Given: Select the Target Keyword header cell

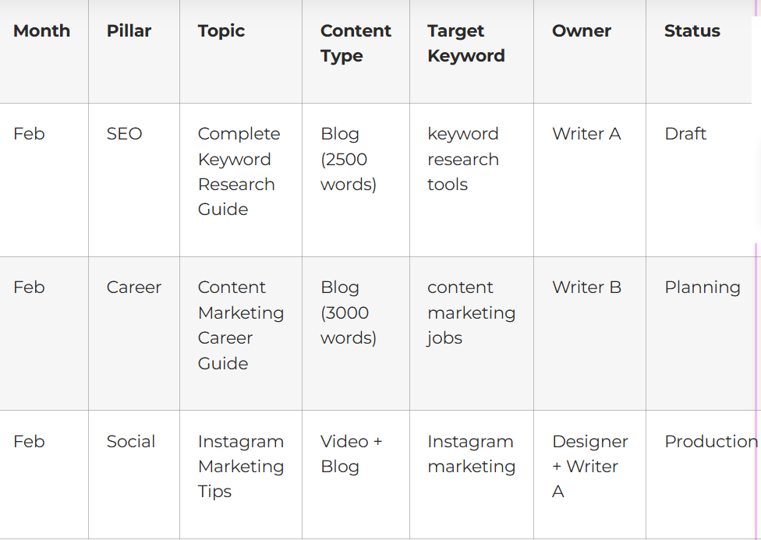Looking at the screenshot, I should (x=466, y=44).
